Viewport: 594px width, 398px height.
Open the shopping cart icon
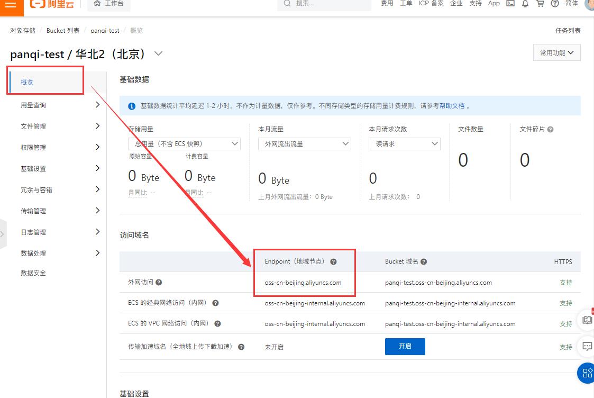540,3
